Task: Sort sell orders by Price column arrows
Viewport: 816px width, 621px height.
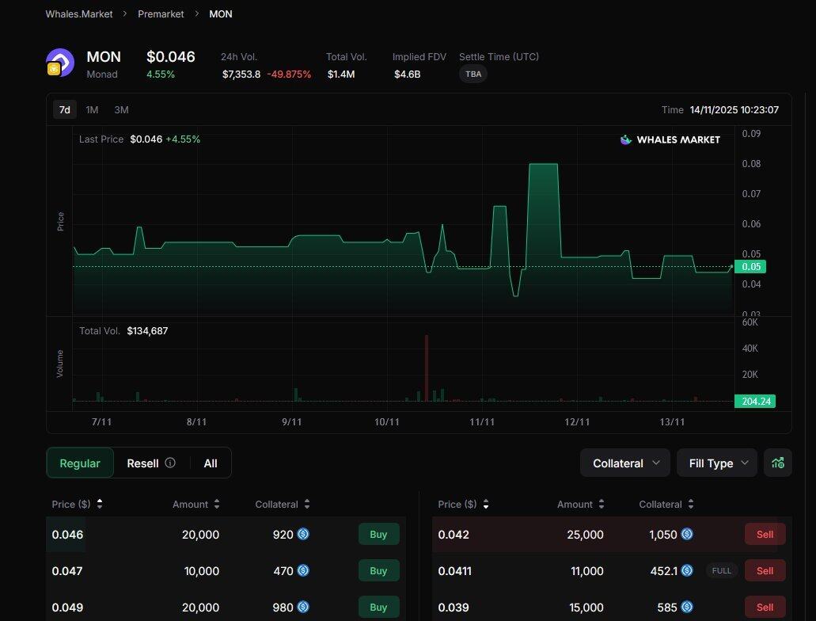Action: [x=486, y=505]
